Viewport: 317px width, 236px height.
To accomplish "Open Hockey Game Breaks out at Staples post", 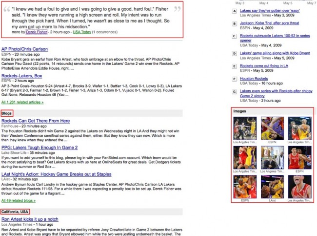I will point(57,174).
